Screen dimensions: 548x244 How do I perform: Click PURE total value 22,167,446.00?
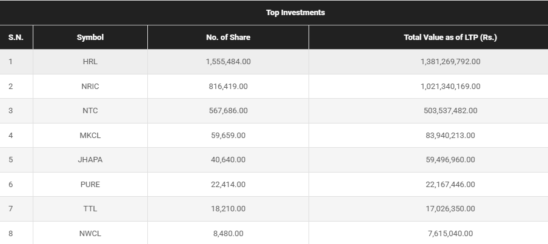pos(450,185)
